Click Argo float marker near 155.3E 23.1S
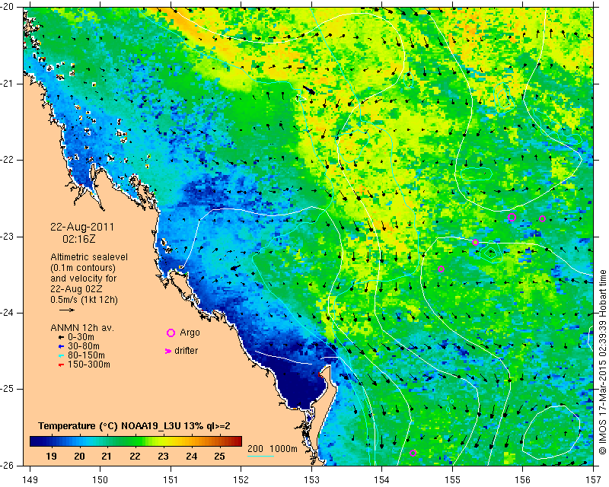The width and height of the screenshot is (609, 487). coord(475,242)
